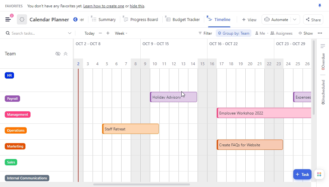Click the zoom out minus icon

(100, 33)
